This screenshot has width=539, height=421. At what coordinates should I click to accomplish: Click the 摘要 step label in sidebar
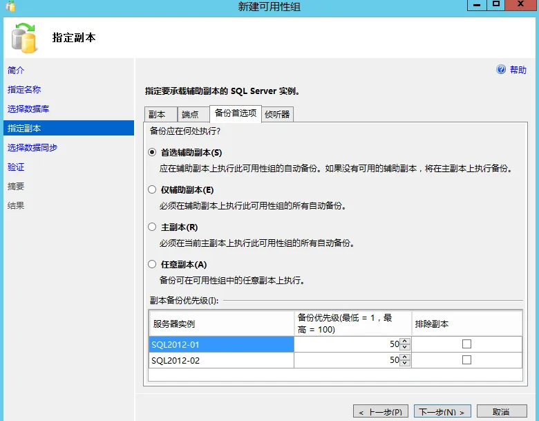16,186
